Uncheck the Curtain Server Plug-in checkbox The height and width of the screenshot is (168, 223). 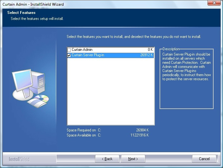(69, 55)
